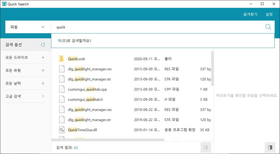Click the 35 KB size cell
Image resolution: width=280 pixels, height=154 pixels.
pos(205,130)
